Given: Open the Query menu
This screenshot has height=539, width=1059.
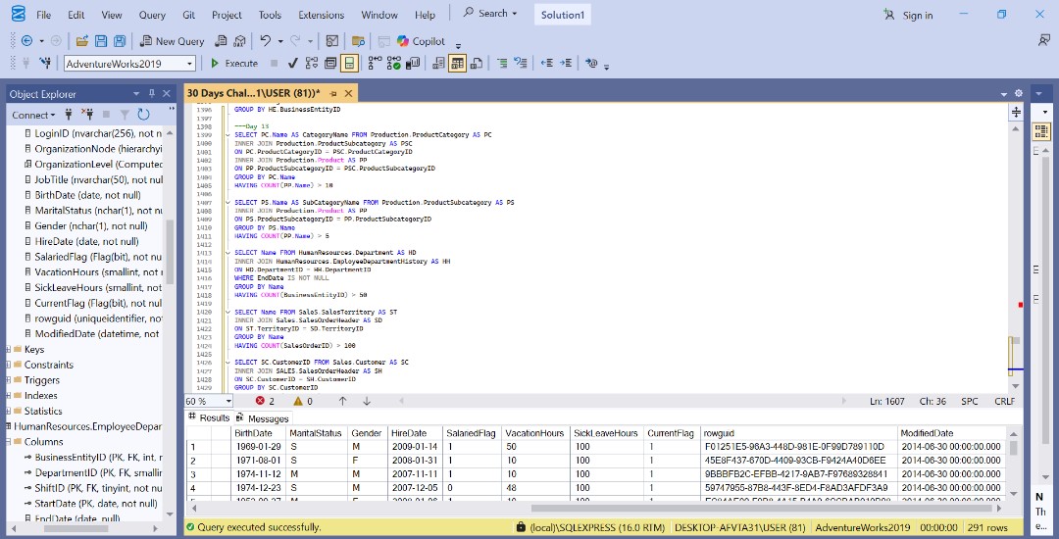Looking at the screenshot, I should tap(152, 15).
